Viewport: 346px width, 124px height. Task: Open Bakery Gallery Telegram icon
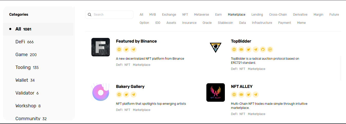(133, 95)
